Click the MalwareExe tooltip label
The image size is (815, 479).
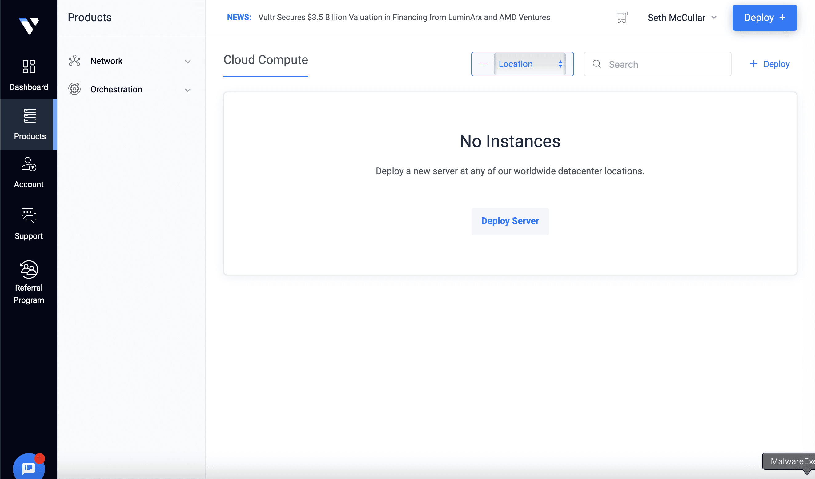tap(789, 461)
